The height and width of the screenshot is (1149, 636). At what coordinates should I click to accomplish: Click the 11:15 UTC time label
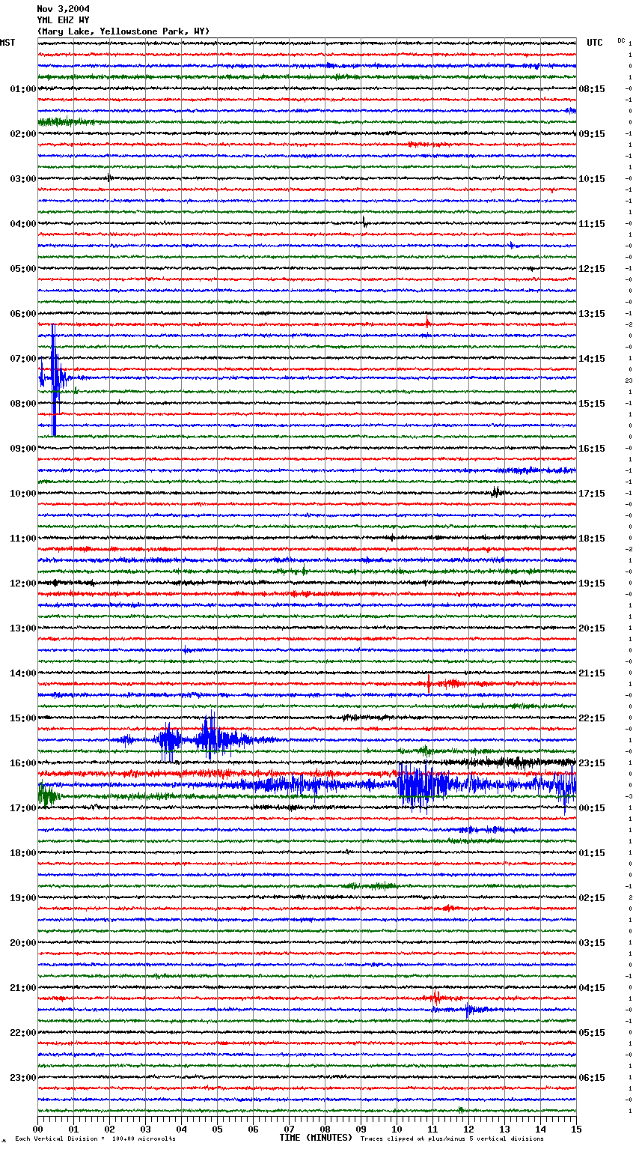592,224
